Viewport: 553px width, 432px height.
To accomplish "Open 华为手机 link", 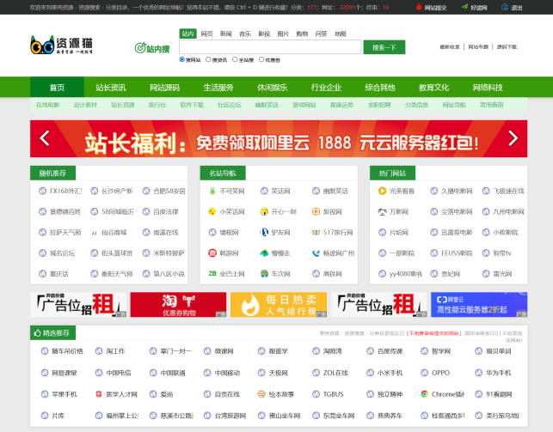I will pyautogui.click(x=499, y=373).
